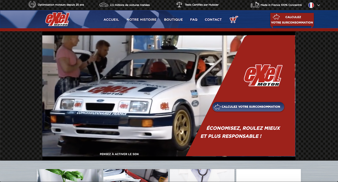Click the piggy bank icon in header button
This screenshot has height=182, width=338.
pos(276,17)
